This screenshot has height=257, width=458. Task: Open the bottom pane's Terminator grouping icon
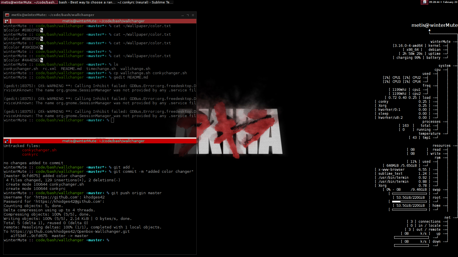point(6,141)
